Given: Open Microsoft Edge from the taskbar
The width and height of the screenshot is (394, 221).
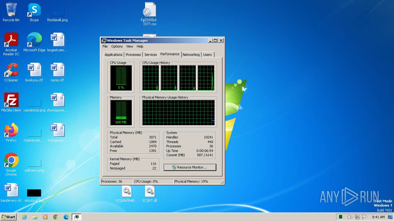Looking at the screenshot, I should coord(66,217).
